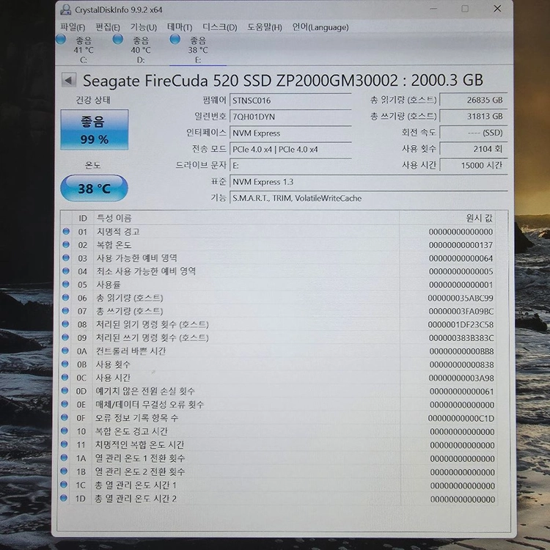Click raw value 000000035ABC99
Screen dimensions: 550x550
point(461,298)
